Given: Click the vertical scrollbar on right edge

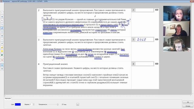Looking at the screenshot, I should [x=193, y=49].
